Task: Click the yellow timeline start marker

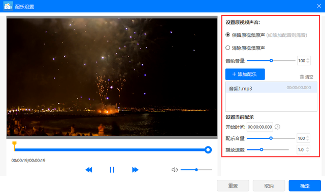Action: click(x=14, y=146)
